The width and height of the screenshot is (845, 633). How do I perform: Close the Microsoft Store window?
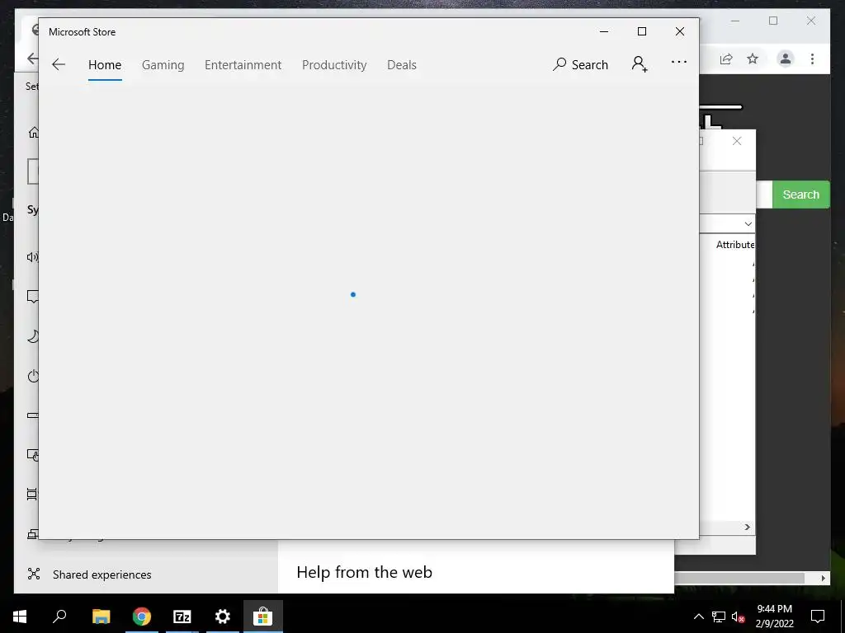pyautogui.click(x=680, y=32)
